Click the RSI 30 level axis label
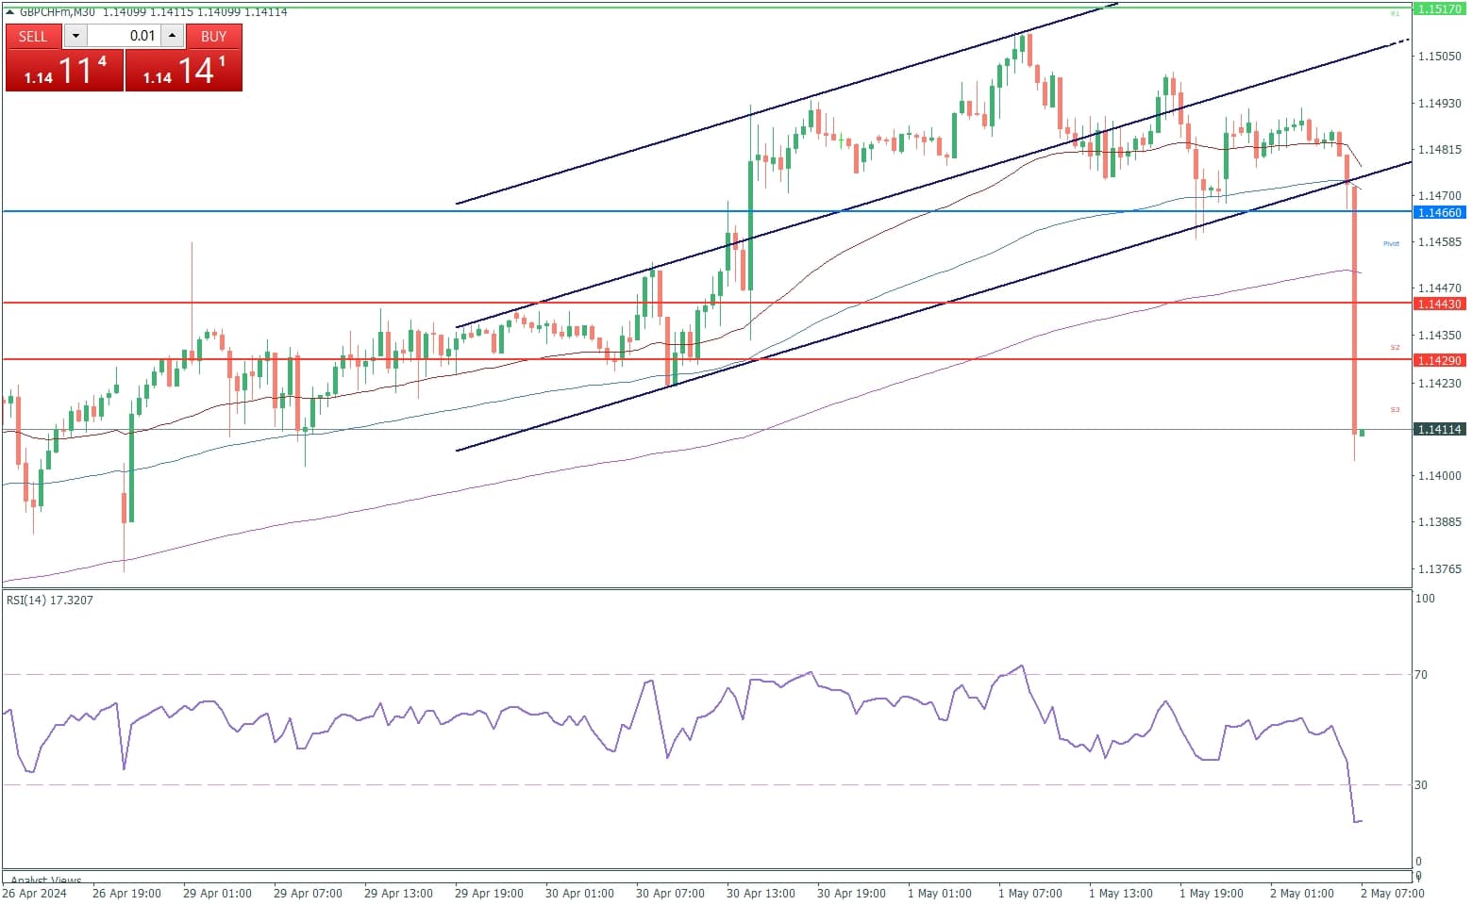The image size is (1472, 905). [x=1421, y=784]
